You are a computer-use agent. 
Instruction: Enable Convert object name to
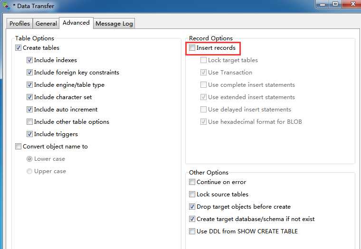(x=18, y=147)
